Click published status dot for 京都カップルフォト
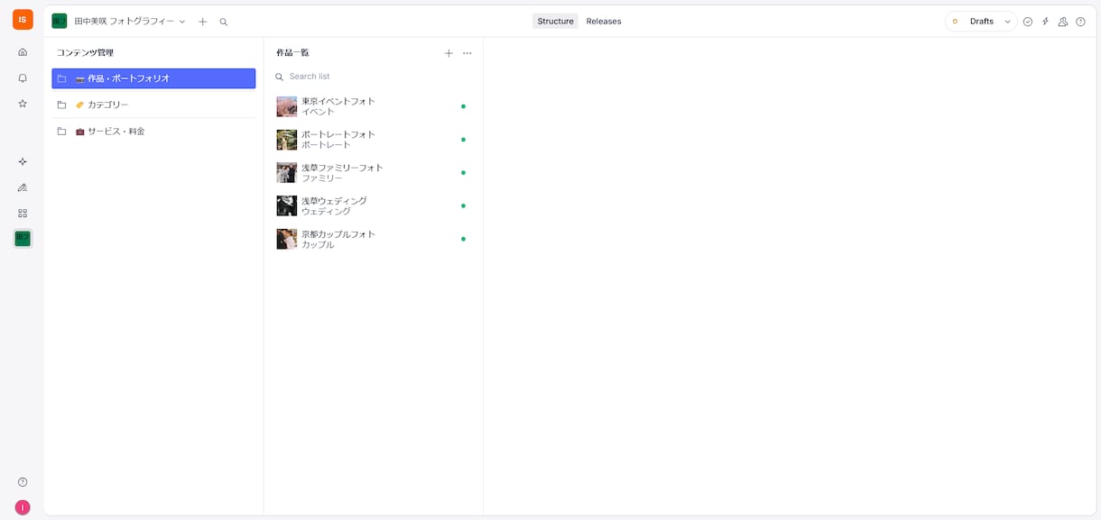Viewport: 1101px width, 520px height. point(463,239)
